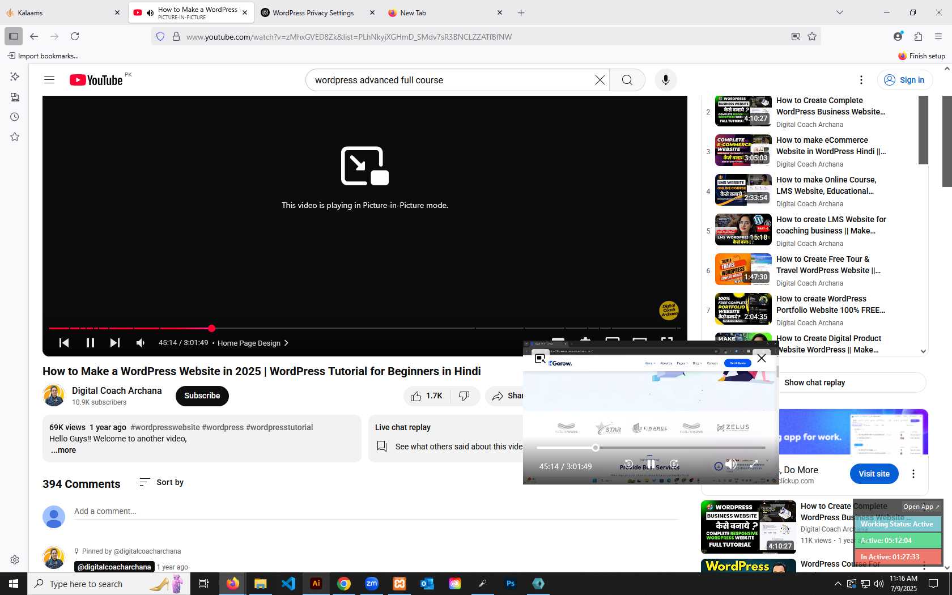List all tabs dropdown arrow

pos(840,12)
